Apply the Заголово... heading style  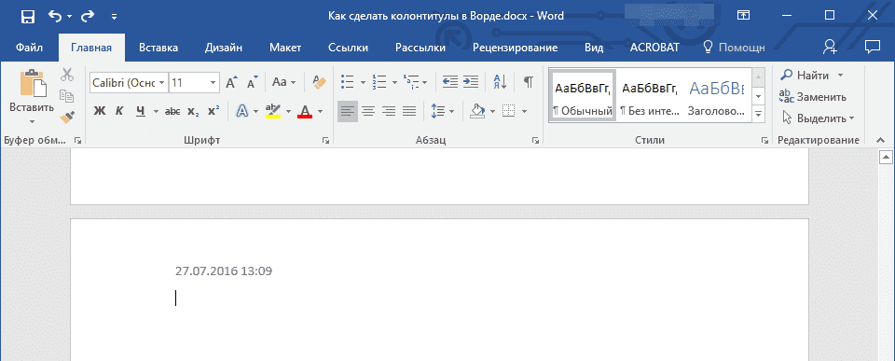click(717, 96)
